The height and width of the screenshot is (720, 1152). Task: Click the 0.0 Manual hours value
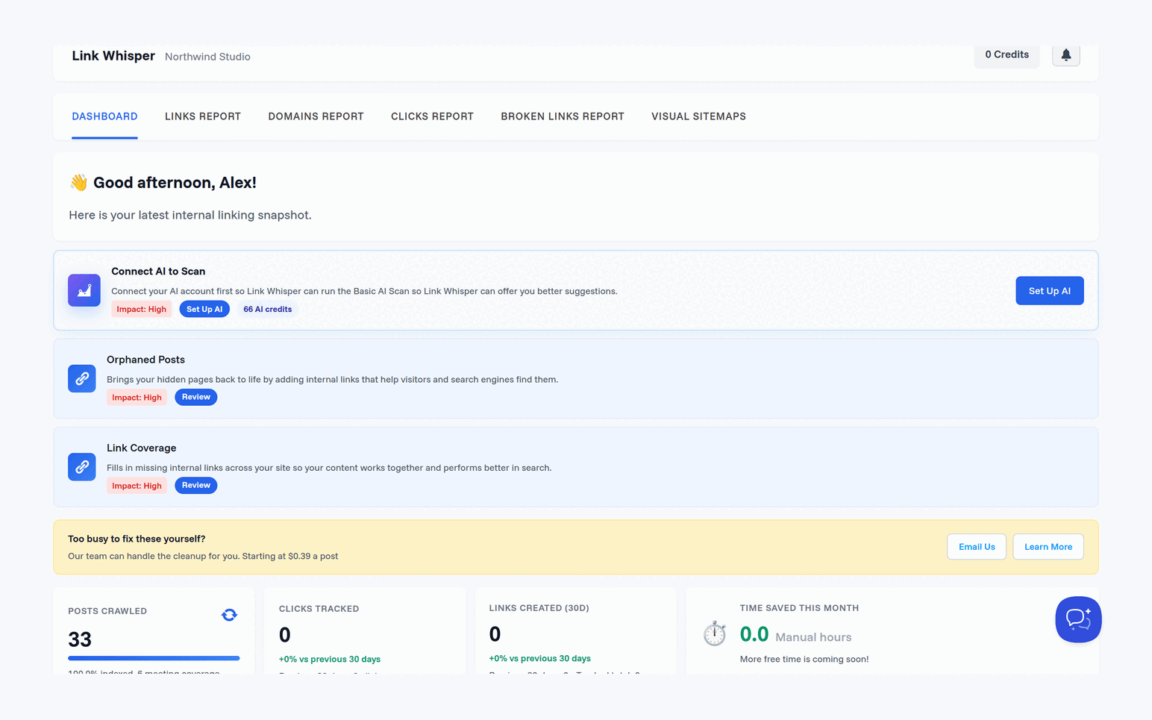click(x=795, y=635)
